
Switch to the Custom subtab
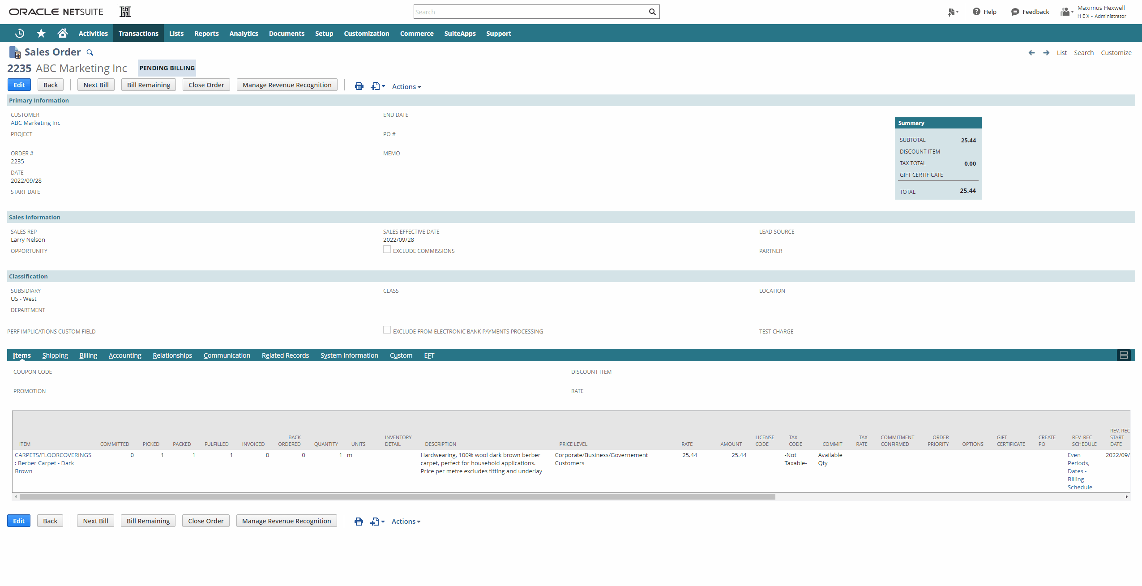401,355
